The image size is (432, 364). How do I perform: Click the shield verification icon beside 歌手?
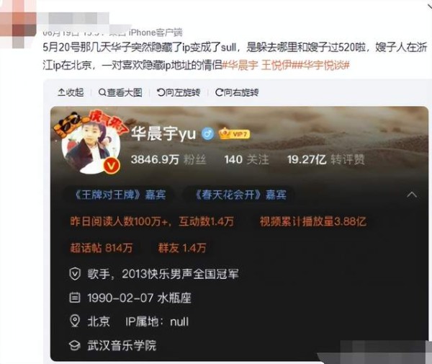click(75, 274)
